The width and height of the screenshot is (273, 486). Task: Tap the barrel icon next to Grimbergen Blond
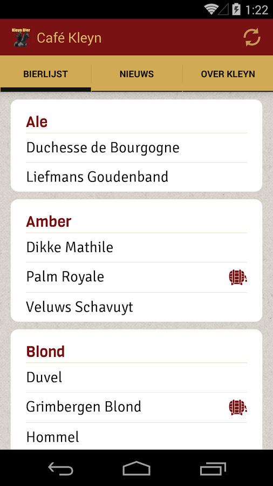click(238, 407)
